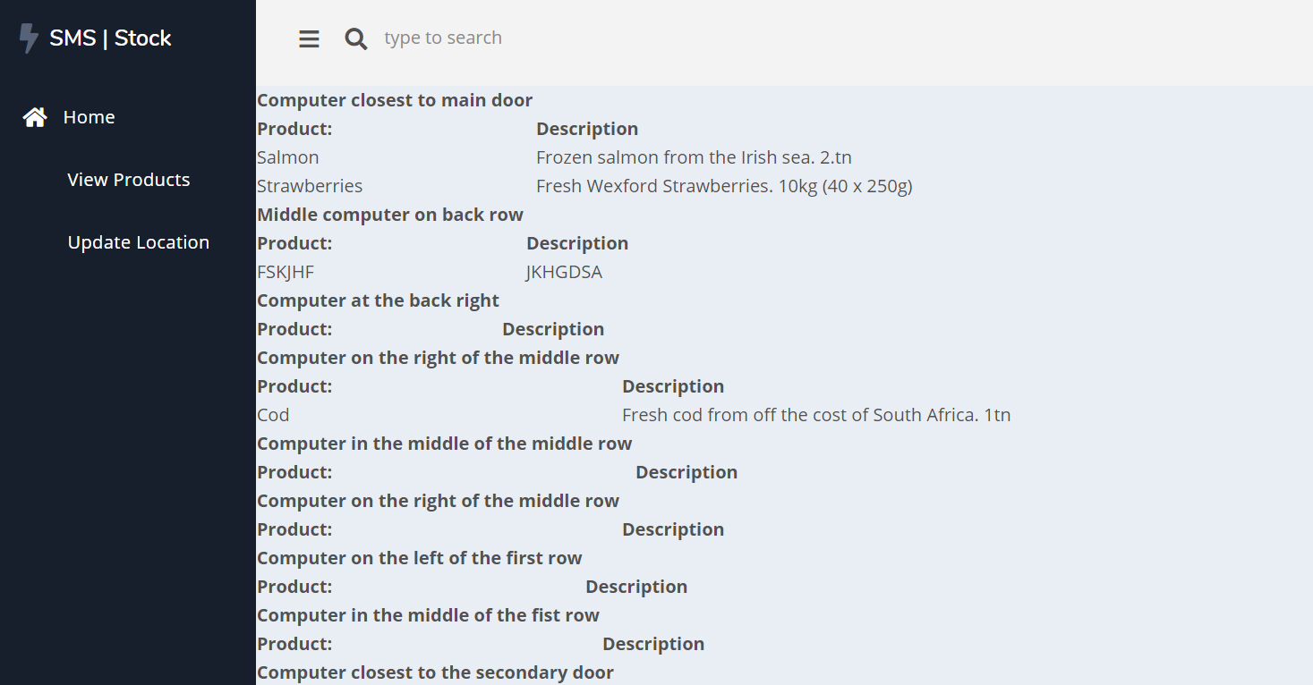1313x685 pixels.
Task: Click the Frozen salmon description text
Action: tap(694, 157)
